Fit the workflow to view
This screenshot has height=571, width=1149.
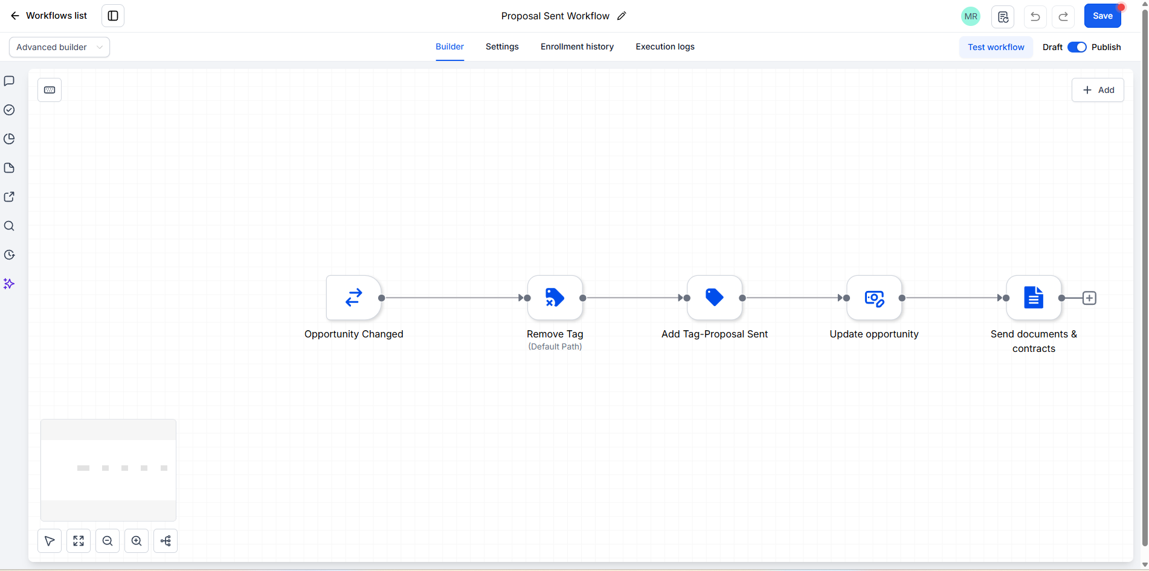[x=79, y=541]
